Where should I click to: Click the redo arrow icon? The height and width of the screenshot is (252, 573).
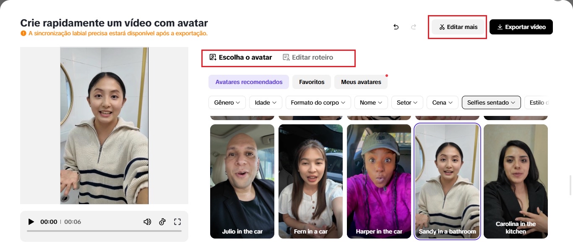click(x=414, y=27)
